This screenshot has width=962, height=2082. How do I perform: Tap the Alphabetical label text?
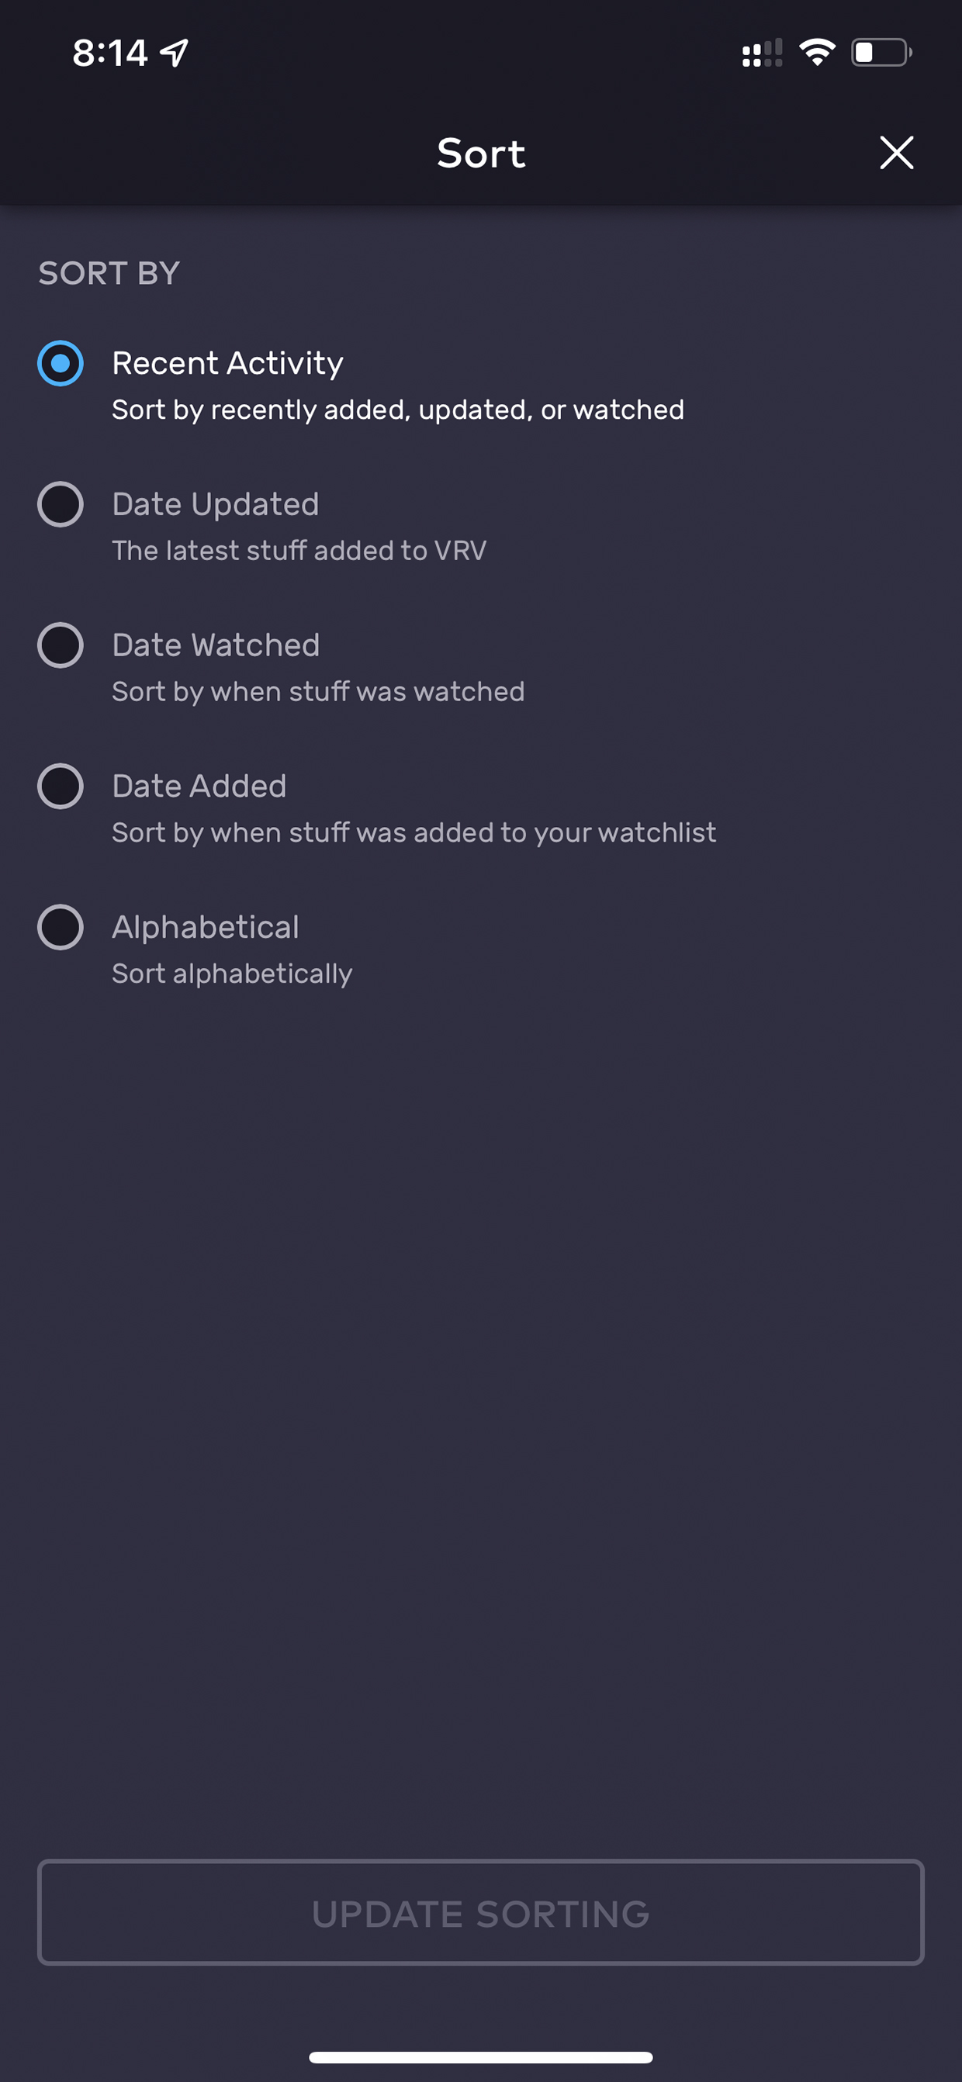coord(206,927)
